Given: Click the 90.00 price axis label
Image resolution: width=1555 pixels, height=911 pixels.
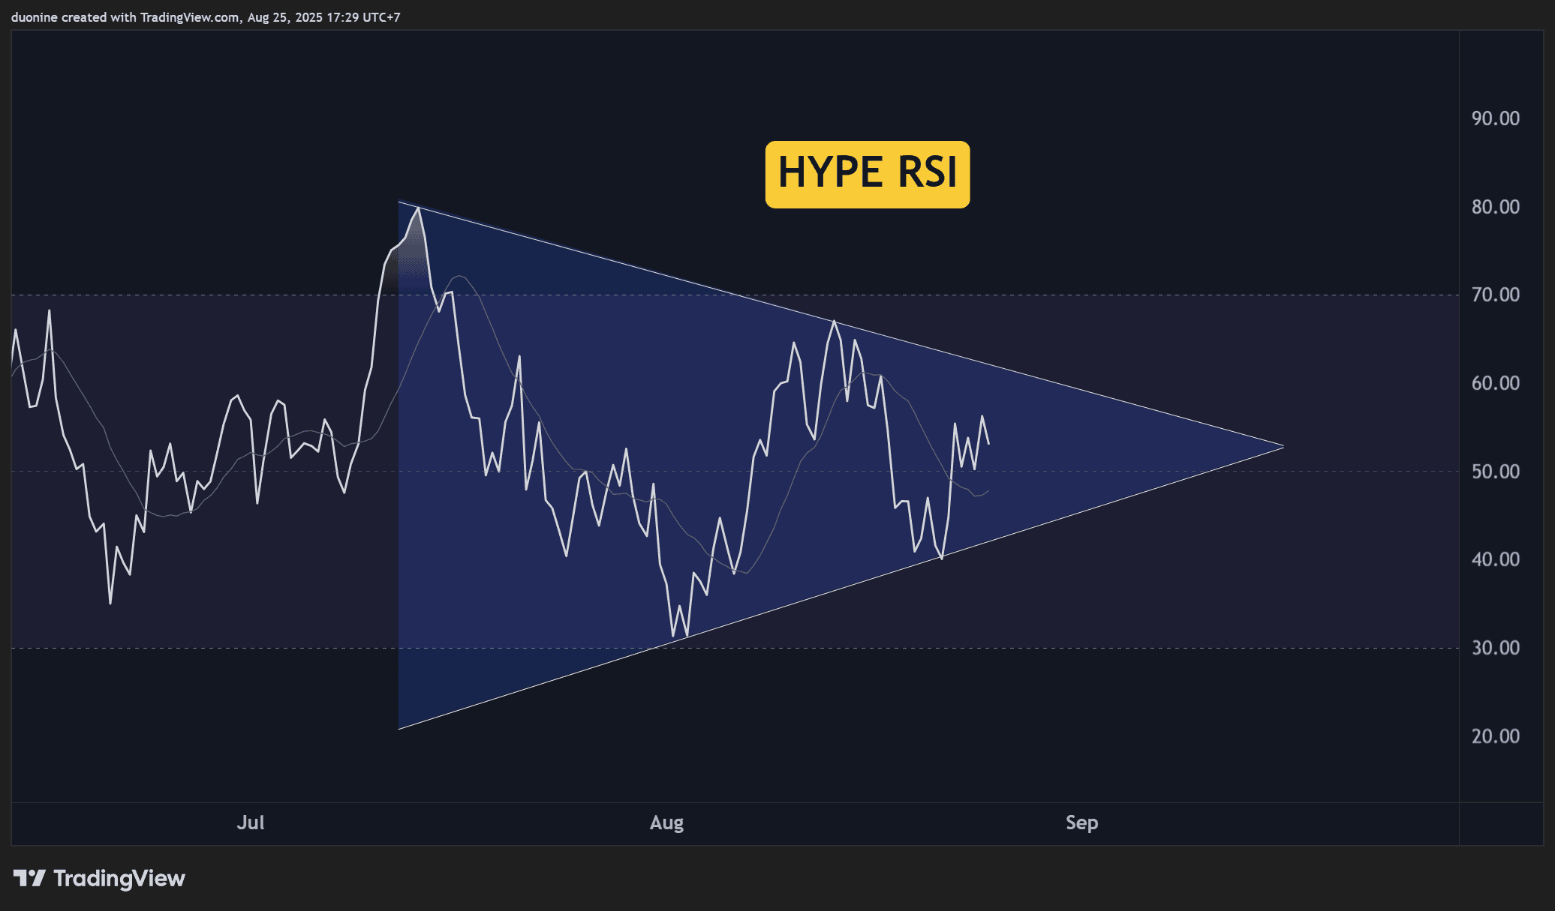Looking at the screenshot, I should coord(1495,118).
